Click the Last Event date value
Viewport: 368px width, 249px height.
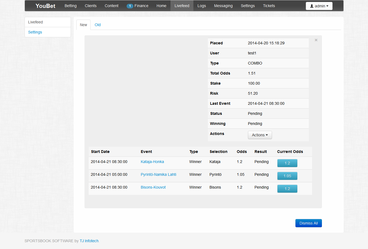[266, 103]
